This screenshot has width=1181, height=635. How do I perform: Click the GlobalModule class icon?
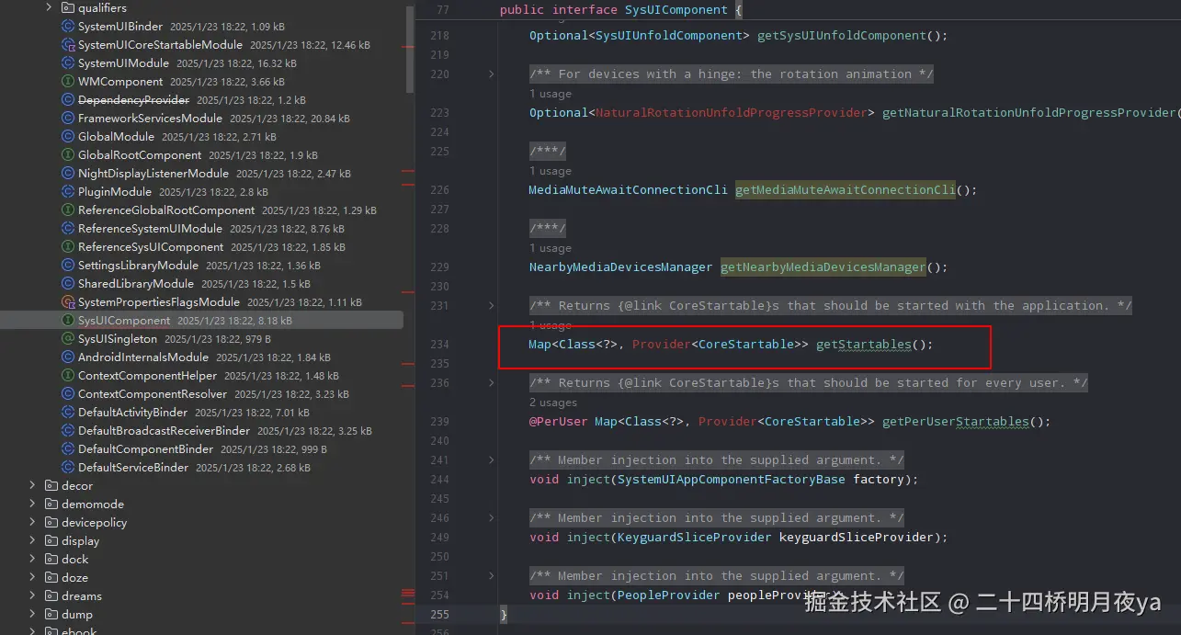68,137
